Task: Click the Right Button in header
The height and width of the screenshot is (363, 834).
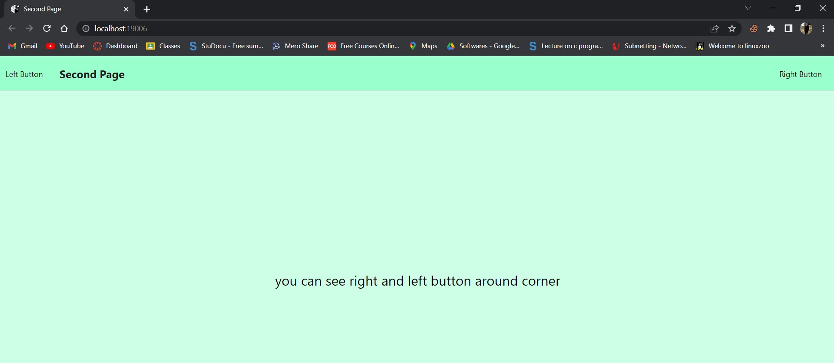Action: (800, 74)
